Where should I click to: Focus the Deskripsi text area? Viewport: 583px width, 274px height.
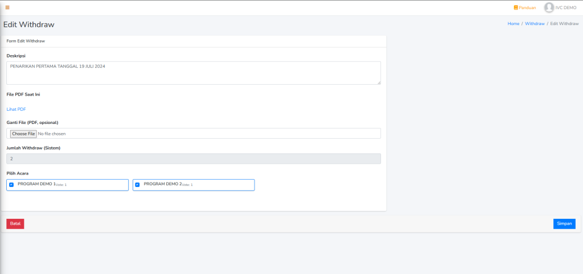[194, 73]
